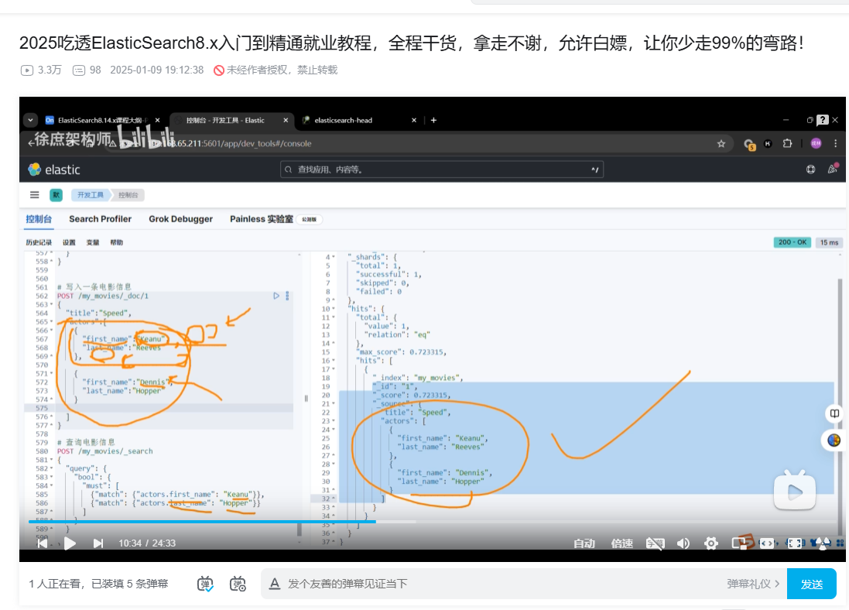Toggle the subtitle icon in player bar
849x610 pixels.
[x=656, y=543]
